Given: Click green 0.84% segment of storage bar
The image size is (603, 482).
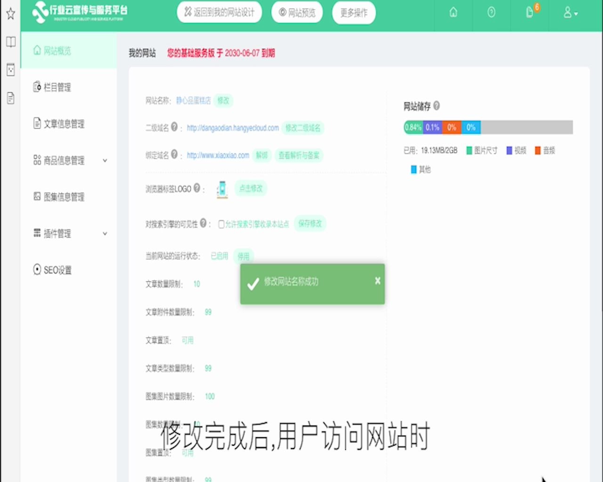Looking at the screenshot, I should [x=413, y=127].
